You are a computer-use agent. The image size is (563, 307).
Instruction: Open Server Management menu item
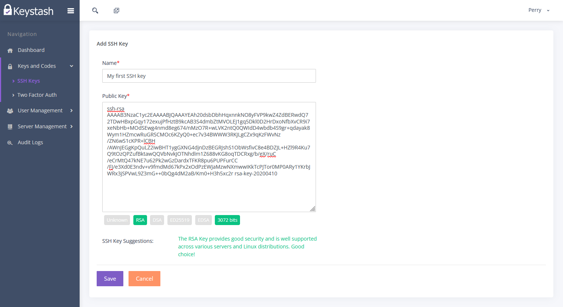pos(42,126)
